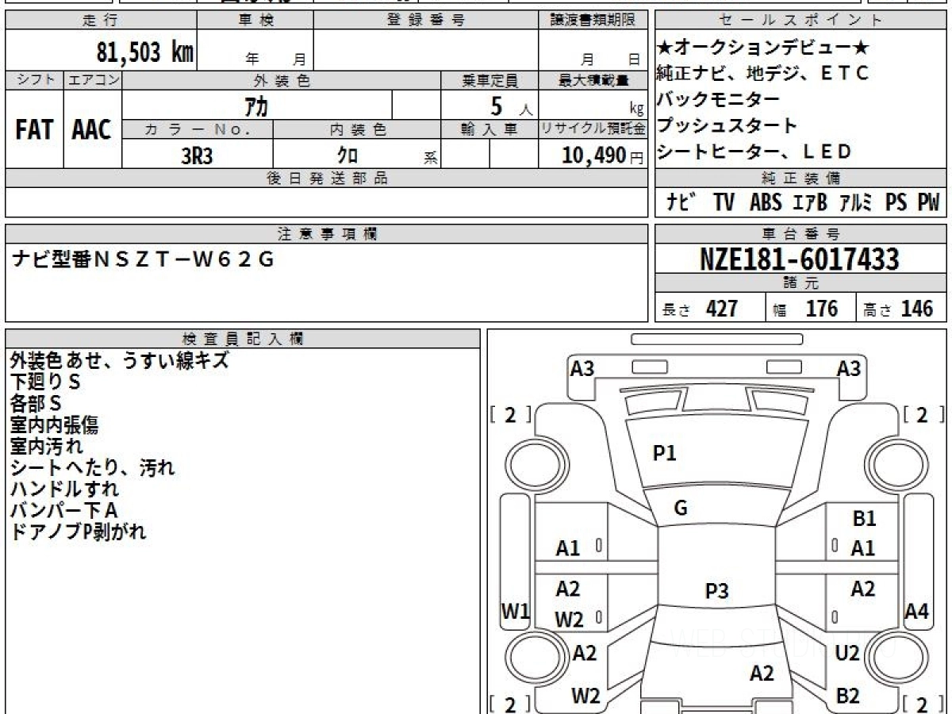Click the 諸元 header
952x714 pixels.
point(801,283)
